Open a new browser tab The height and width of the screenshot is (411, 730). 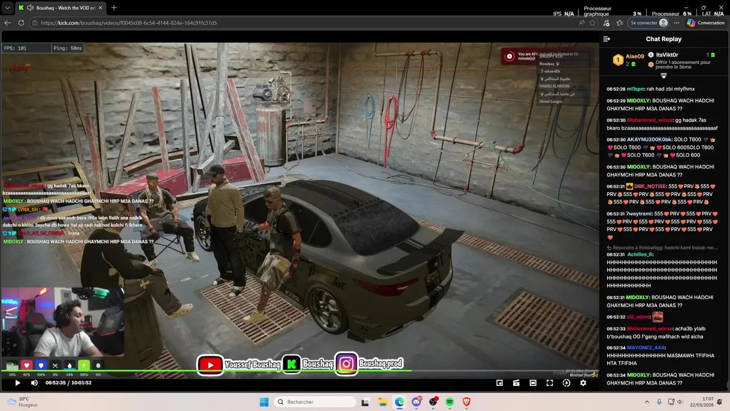(114, 8)
